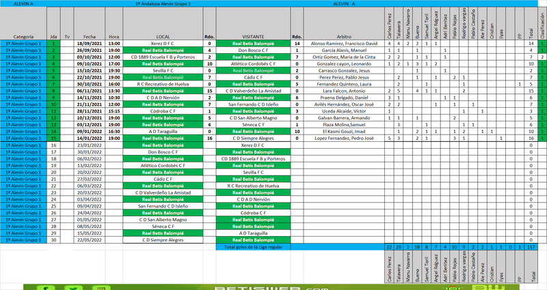Viewport: 547px width, 290px height.
Task: Open the Facebook icon in the footer banner
Action: click(46, 287)
